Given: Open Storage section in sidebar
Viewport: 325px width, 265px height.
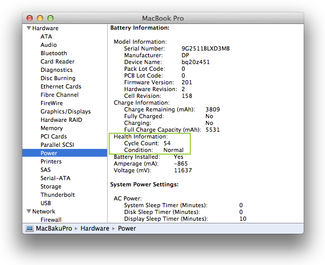Looking at the screenshot, I should tap(51, 186).
